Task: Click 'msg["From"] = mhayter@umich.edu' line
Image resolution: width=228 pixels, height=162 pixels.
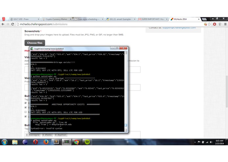Action: (53, 124)
